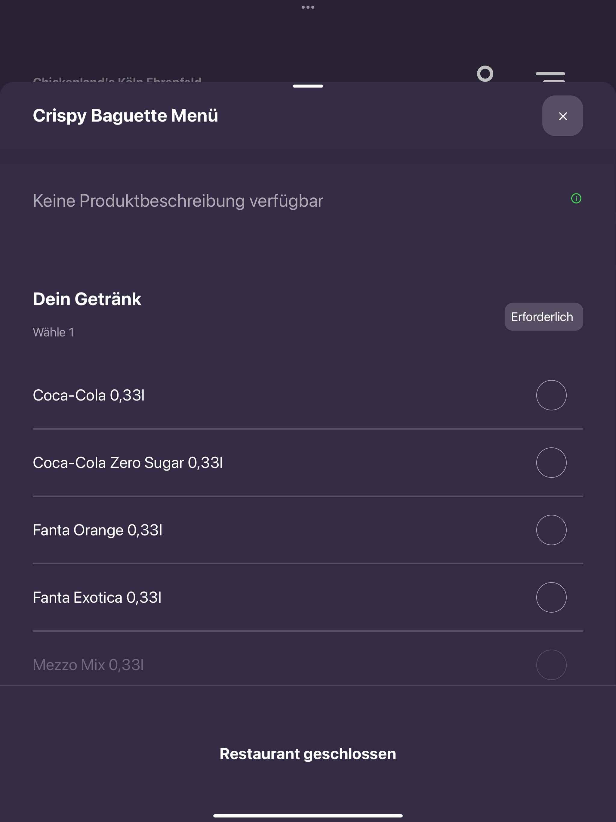Select Coca-Cola 0,33l radio button
616x822 pixels.
click(x=551, y=395)
